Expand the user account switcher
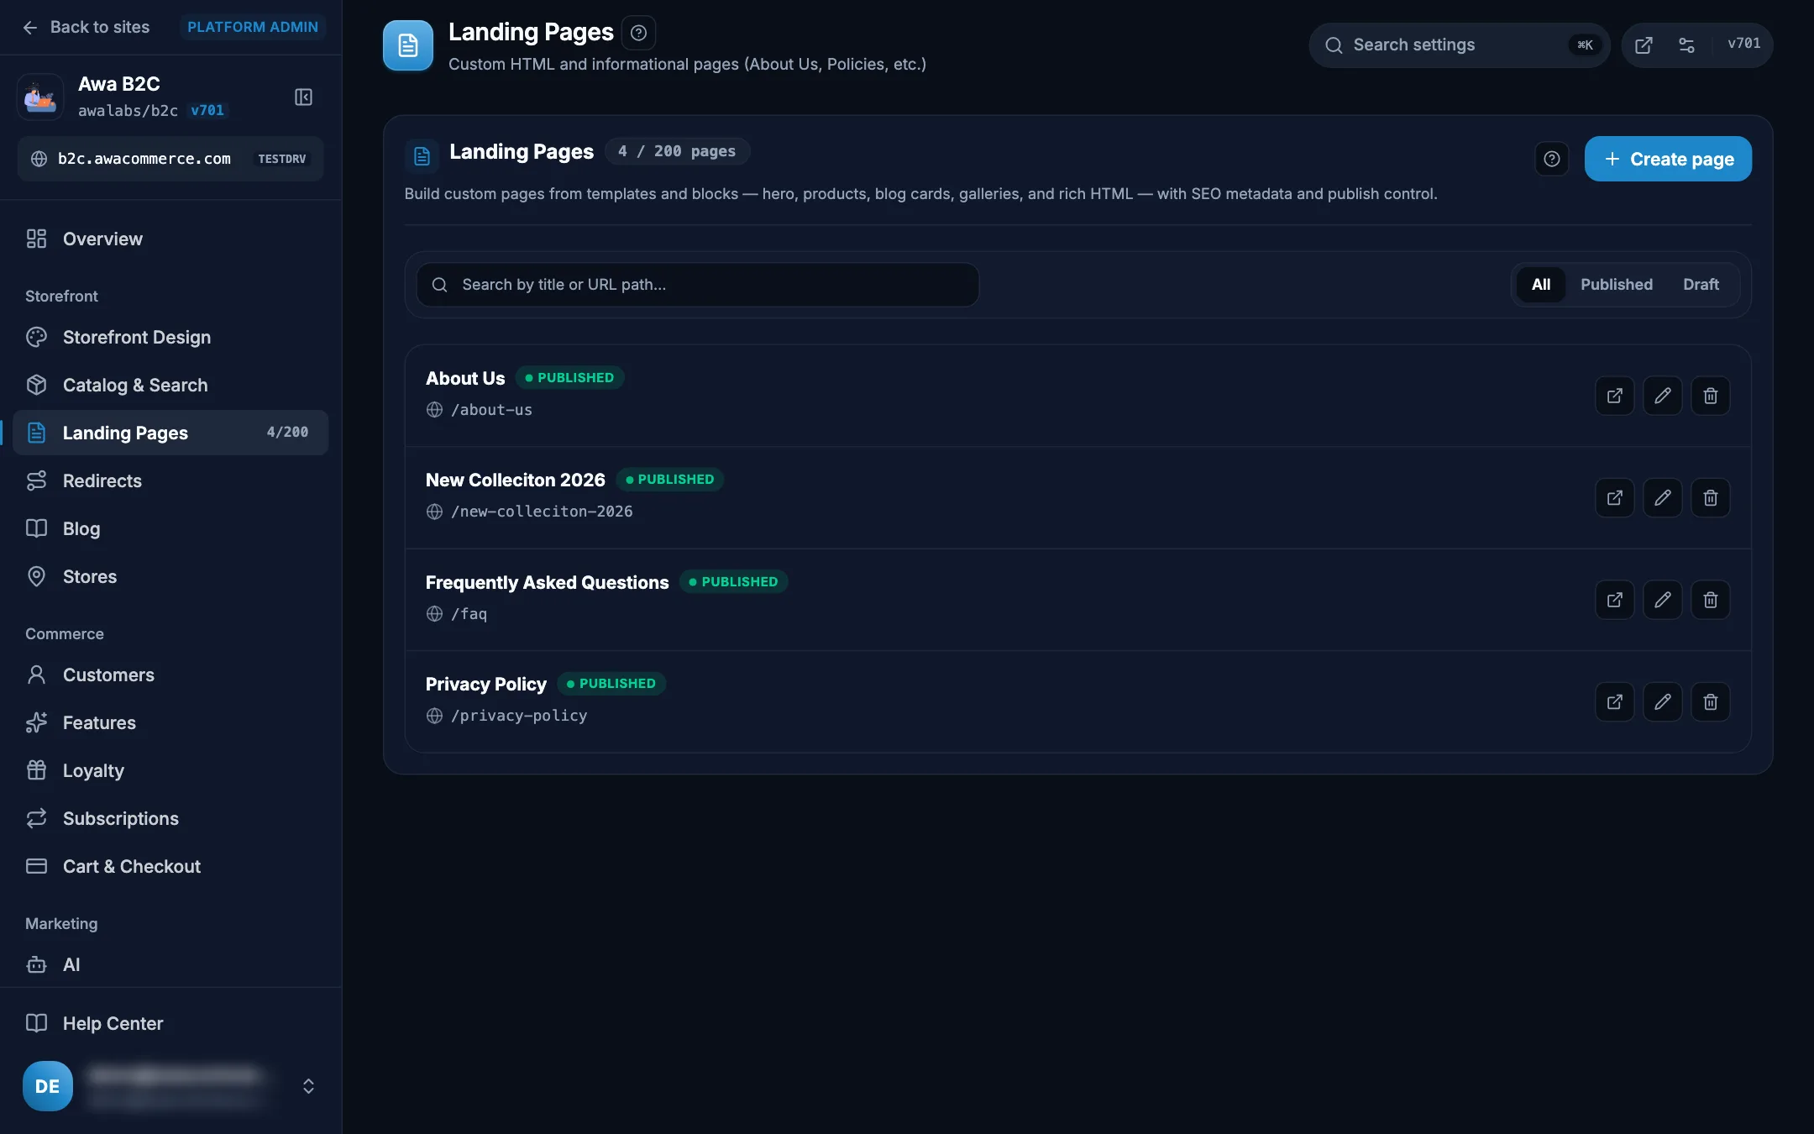1814x1134 pixels. pyautogui.click(x=308, y=1086)
